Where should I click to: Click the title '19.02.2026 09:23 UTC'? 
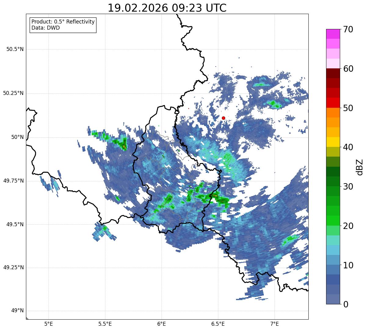(x=167, y=8)
